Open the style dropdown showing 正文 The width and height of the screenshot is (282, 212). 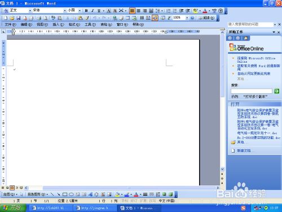click(30, 11)
